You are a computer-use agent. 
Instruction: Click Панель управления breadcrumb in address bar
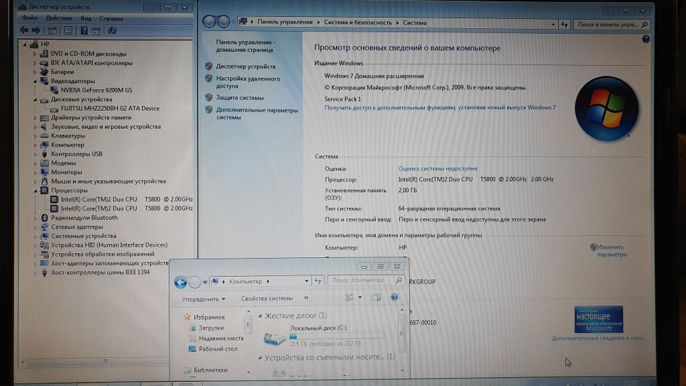pos(285,22)
